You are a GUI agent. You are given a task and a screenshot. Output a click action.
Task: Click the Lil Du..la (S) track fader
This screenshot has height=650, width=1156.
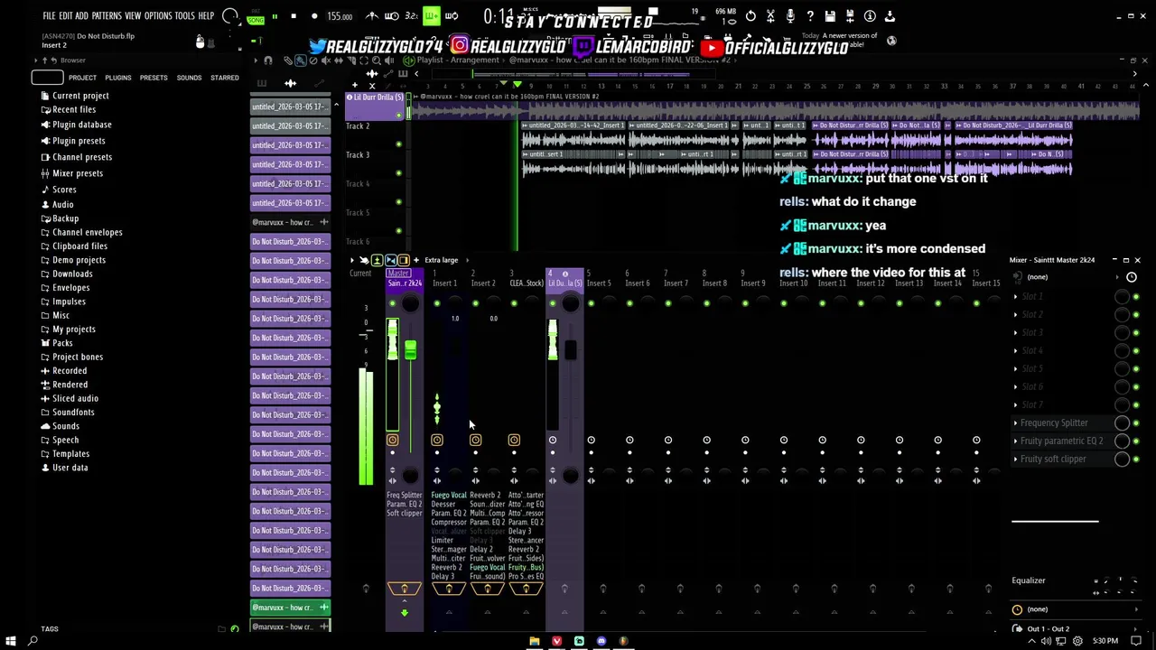(x=571, y=350)
